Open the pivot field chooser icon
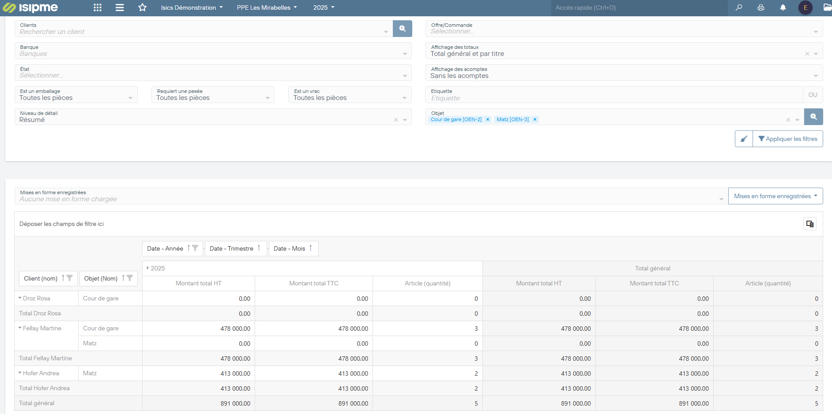The height and width of the screenshot is (414, 832). (809, 224)
